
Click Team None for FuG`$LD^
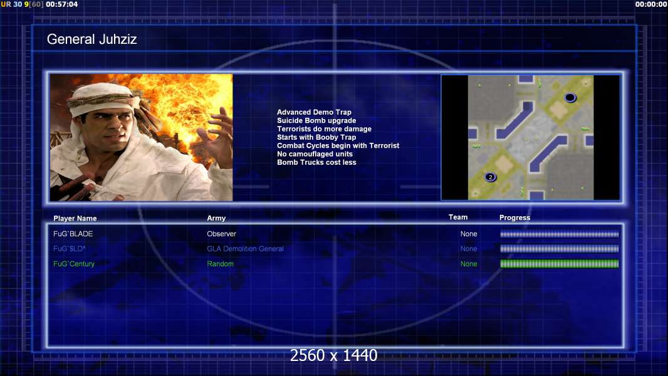point(469,249)
